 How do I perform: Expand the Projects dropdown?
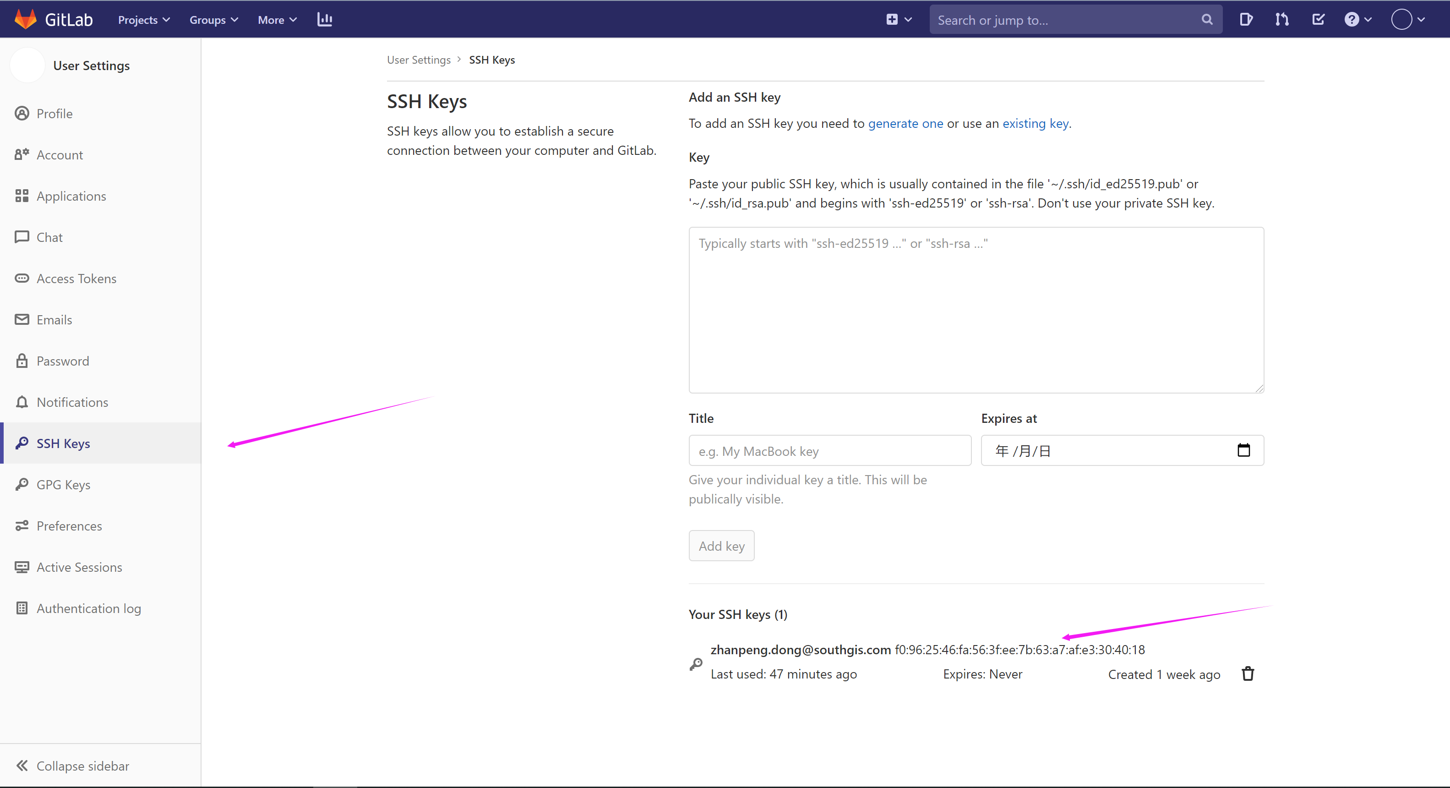pyautogui.click(x=143, y=20)
